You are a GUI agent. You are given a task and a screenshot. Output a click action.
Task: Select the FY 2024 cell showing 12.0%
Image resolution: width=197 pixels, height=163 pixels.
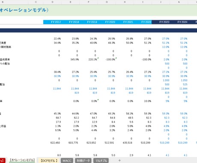[x=184, y=47]
